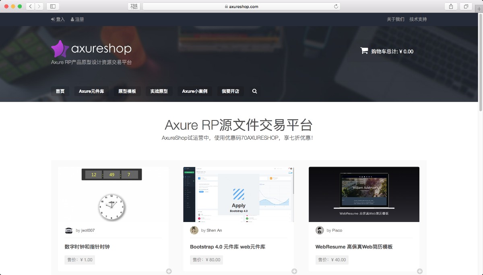Open the 实战原型 menu item
Viewport: 483px width, 275px height.
[x=159, y=91]
